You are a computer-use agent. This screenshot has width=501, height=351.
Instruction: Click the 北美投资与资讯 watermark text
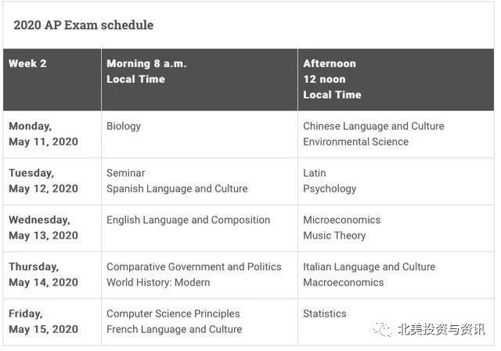tap(442, 329)
